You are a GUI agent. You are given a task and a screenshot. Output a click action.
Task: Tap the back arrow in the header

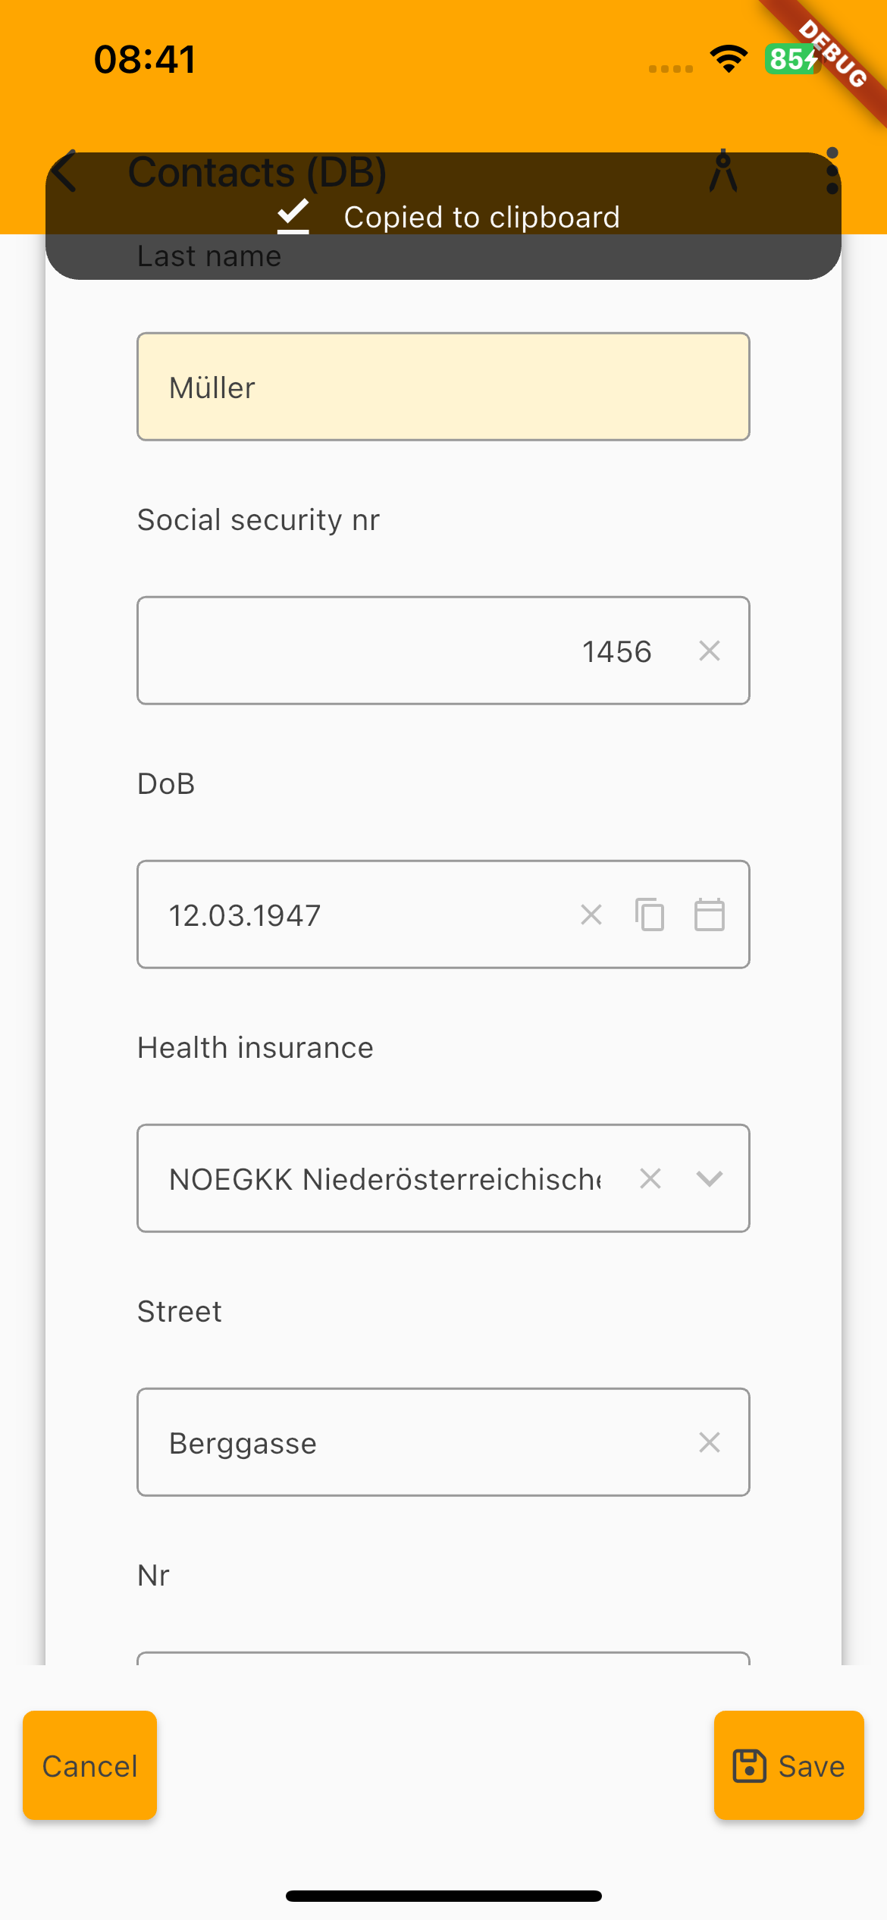(67, 171)
